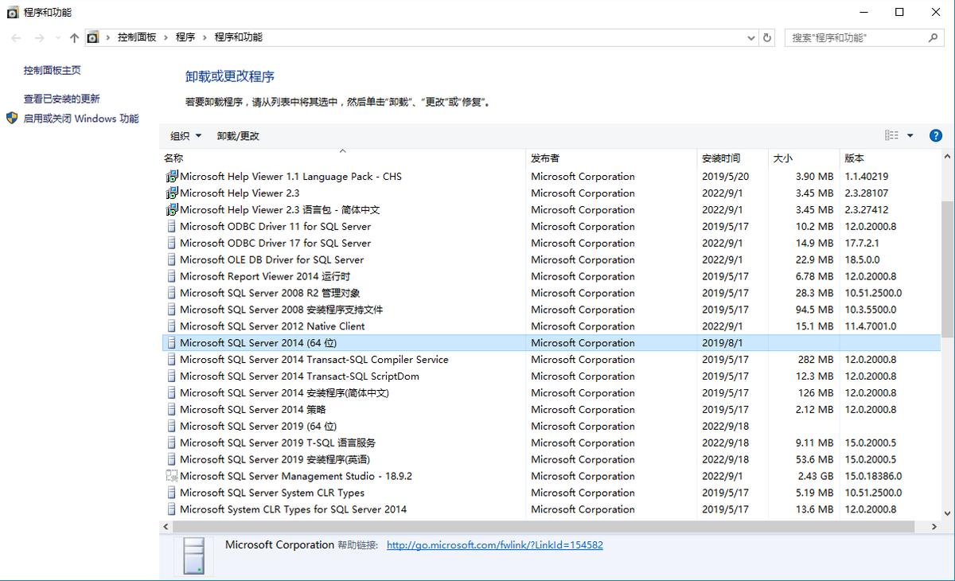
Task: Click the 2.43 GB size cell
Action: click(816, 477)
